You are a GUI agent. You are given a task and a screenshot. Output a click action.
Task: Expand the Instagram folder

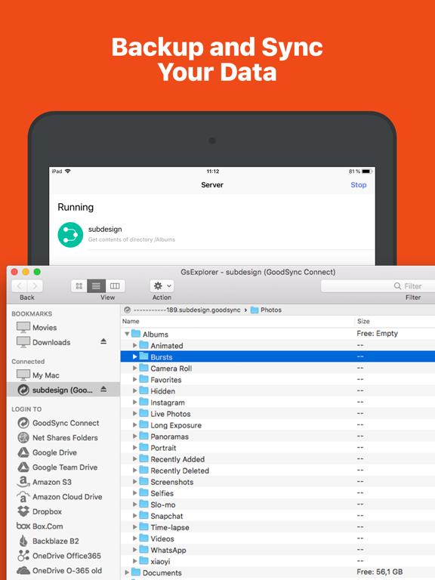point(134,403)
